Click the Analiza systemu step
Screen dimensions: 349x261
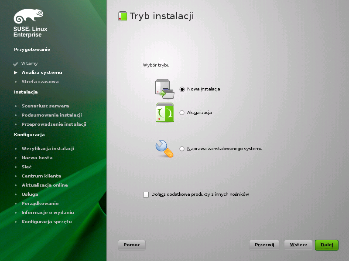click(x=42, y=73)
